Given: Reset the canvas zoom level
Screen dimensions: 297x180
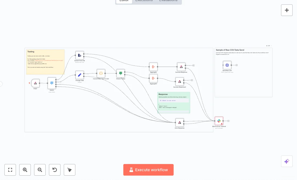Looking at the screenshot, I should [x=55, y=170].
